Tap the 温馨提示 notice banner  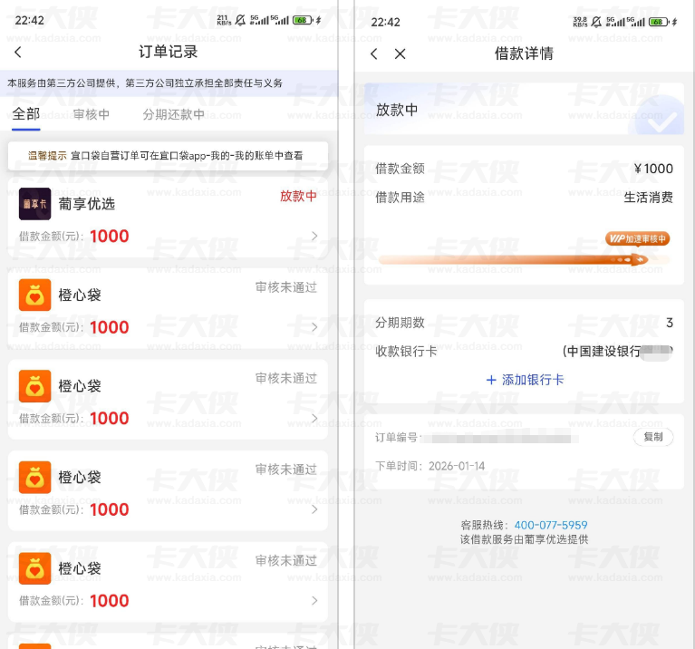168,156
